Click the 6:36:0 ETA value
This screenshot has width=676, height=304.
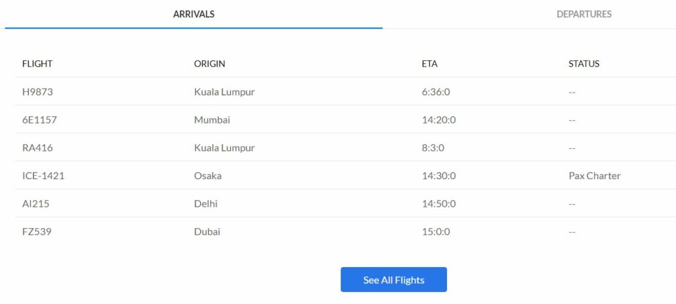[x=436, y=92]
